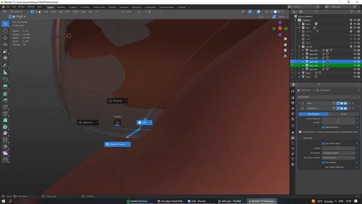Select the Simple subdivision type
The image size is (362, 204).
point(343,114)
